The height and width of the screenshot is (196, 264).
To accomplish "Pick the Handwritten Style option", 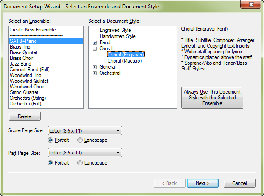I will 118,36.
